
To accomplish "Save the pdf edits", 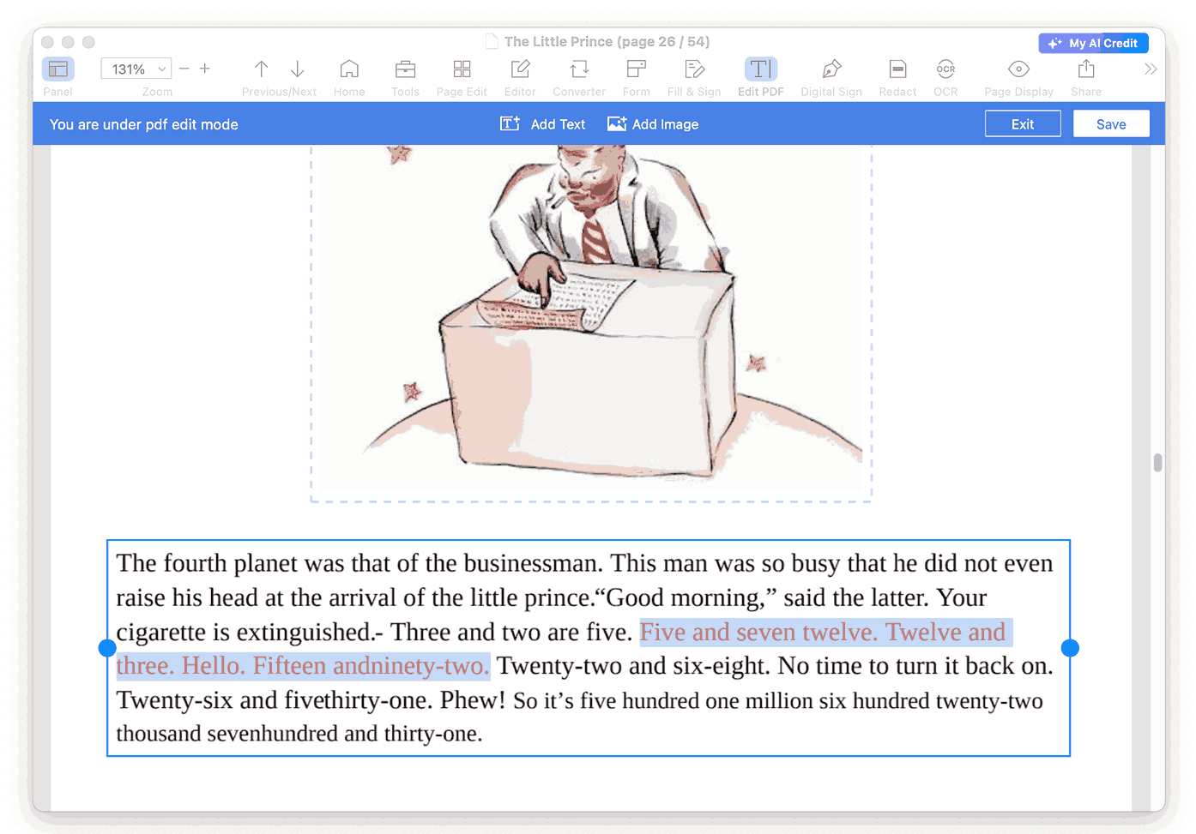I will click(1111, 123).
